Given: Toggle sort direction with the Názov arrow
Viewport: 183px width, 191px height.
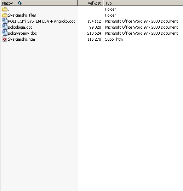Looking at the screenshot, I should coord(19,3).
